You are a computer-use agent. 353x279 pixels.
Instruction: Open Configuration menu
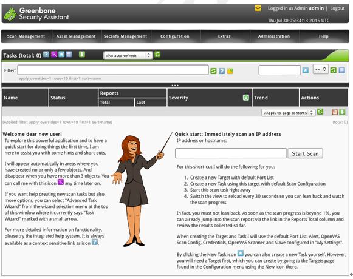(175, 36)
